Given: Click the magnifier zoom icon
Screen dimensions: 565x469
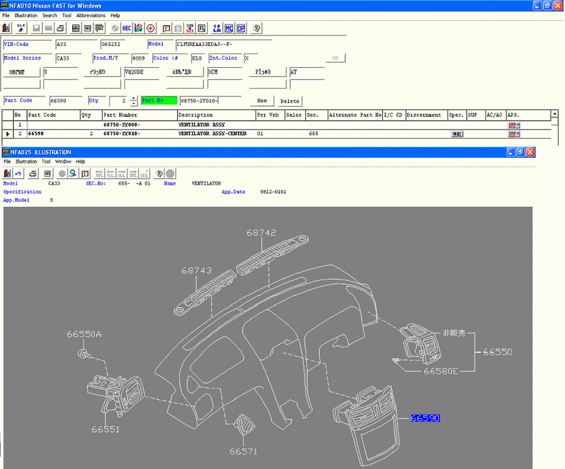Looking at the screenshot, I should coord(73,174).
